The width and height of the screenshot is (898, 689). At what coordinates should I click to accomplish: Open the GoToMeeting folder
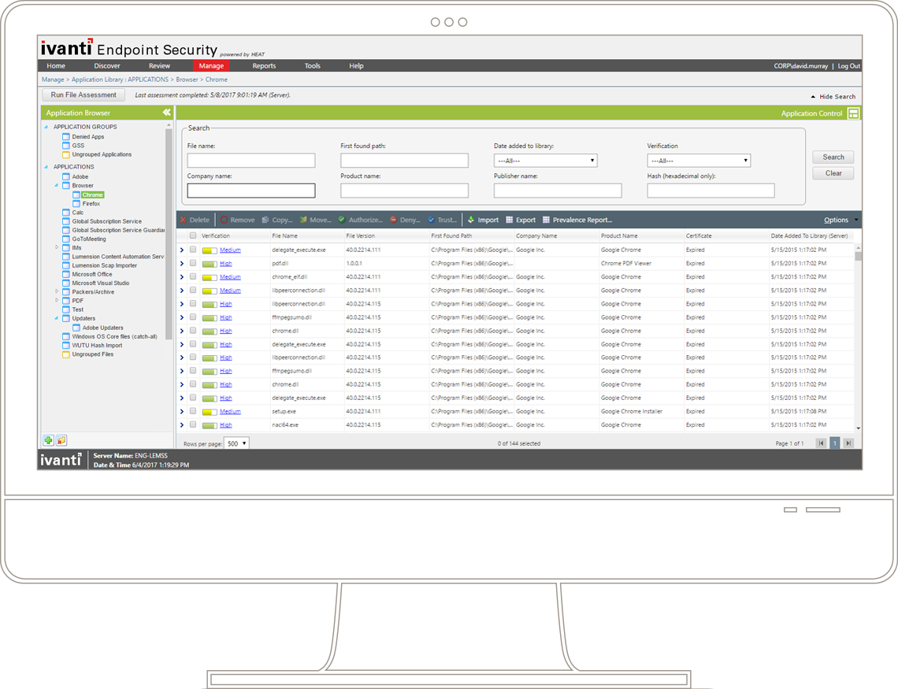pyautogui.click(x=84, y=239)
